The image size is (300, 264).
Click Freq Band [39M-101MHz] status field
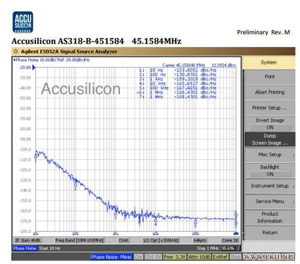(79, 240)
